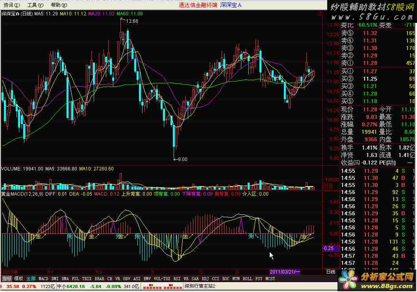Switch to BRAR indicator
This screenshot has height=292, width=417.
tap(100, 279)
